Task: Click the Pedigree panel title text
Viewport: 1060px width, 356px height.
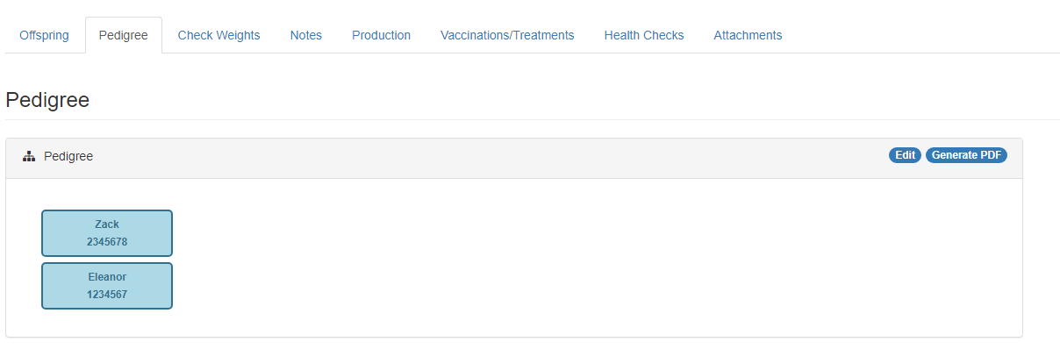Action: click(68, 156)
